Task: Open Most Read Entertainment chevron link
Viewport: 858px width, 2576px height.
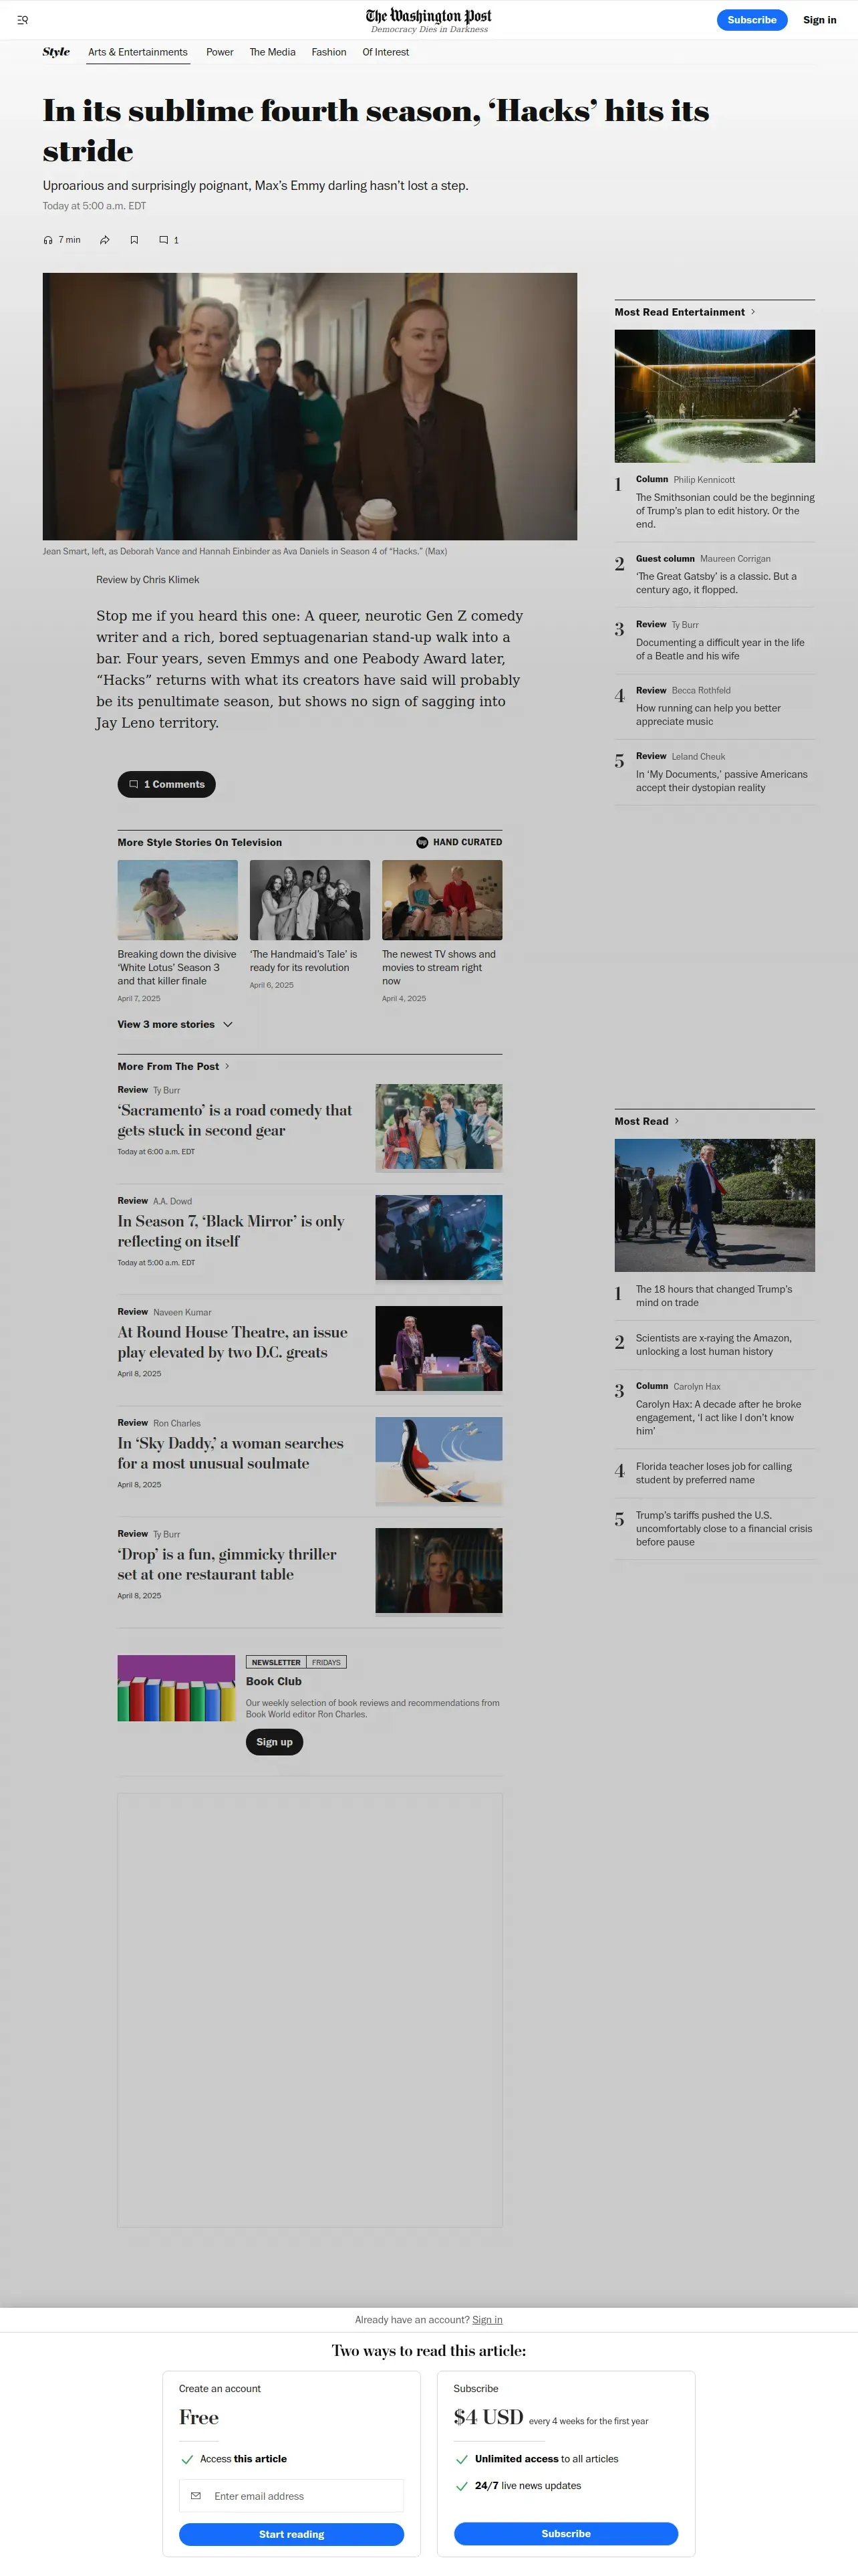Action: pos(752,312)
